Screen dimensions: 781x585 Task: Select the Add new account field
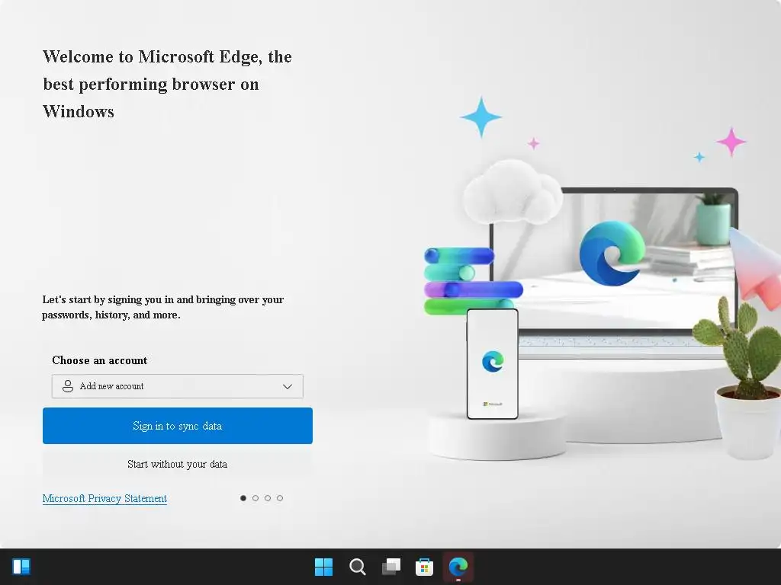(x=177, y=386)
